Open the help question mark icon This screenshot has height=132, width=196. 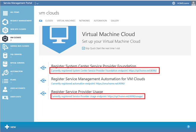coord(188,127)
